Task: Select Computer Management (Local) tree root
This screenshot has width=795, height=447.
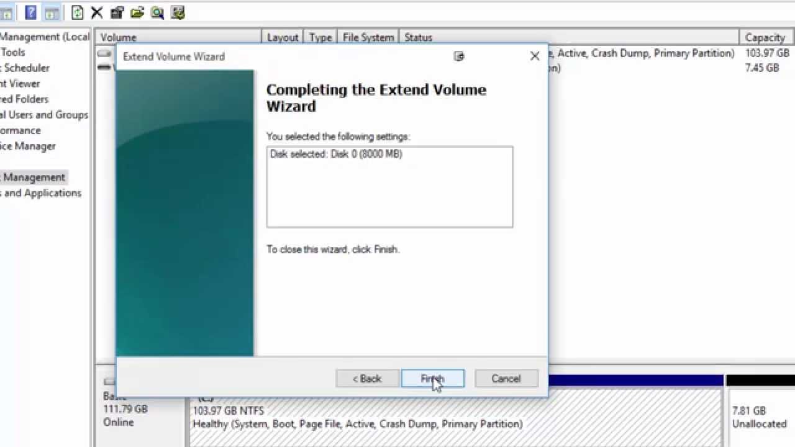Action: pos(45,37)
